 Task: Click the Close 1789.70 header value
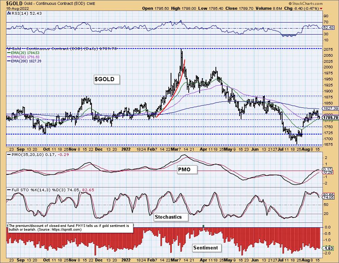[x=239, y=8]
